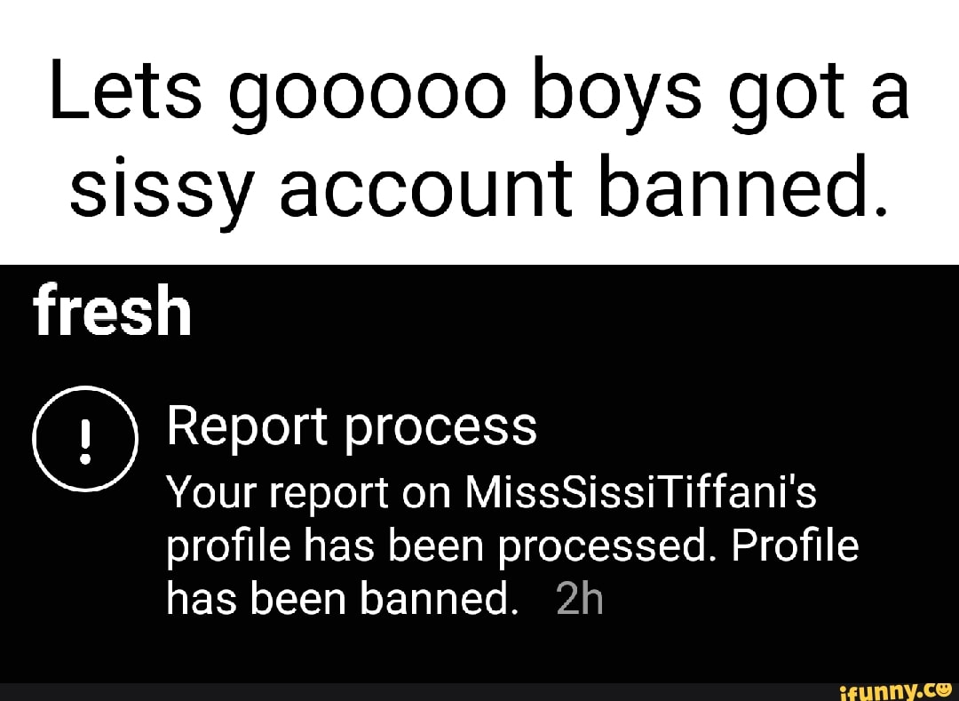Click "has been banned." on the last line
The width and height of the screenshot is (959, 701).
(x=342, y=601)
